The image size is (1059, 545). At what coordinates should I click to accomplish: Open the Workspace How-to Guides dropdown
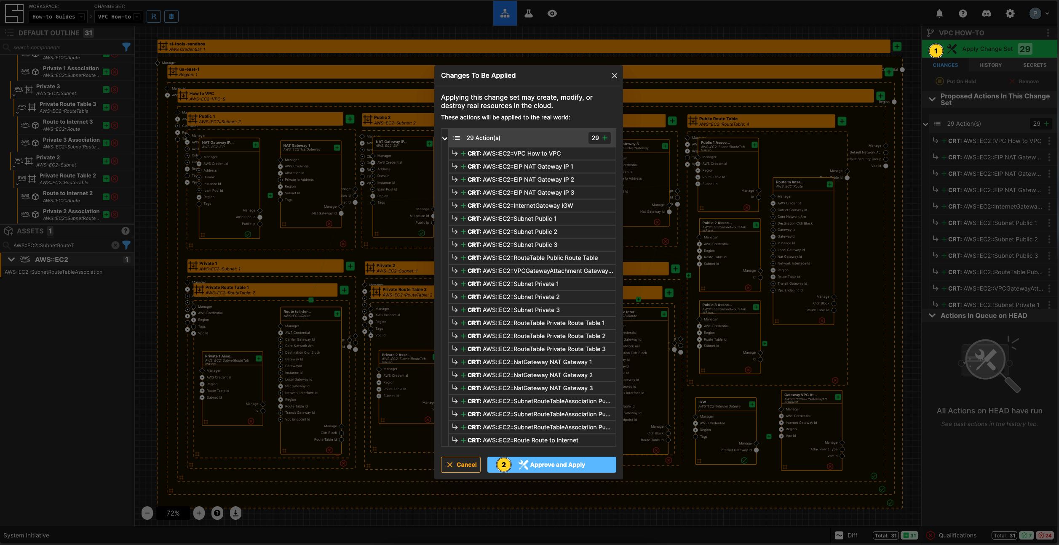(x=58, y=16)
